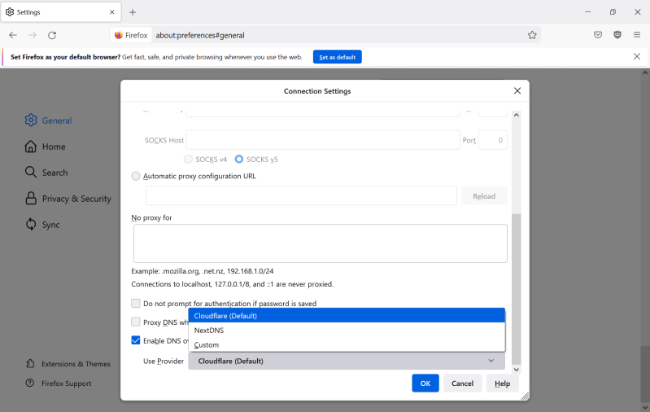
Task: Open Search settings category
Action: pyautogui.click(x=46, y=173)
